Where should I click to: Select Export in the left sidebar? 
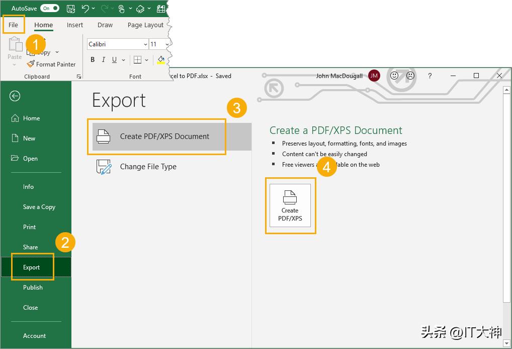31,267
